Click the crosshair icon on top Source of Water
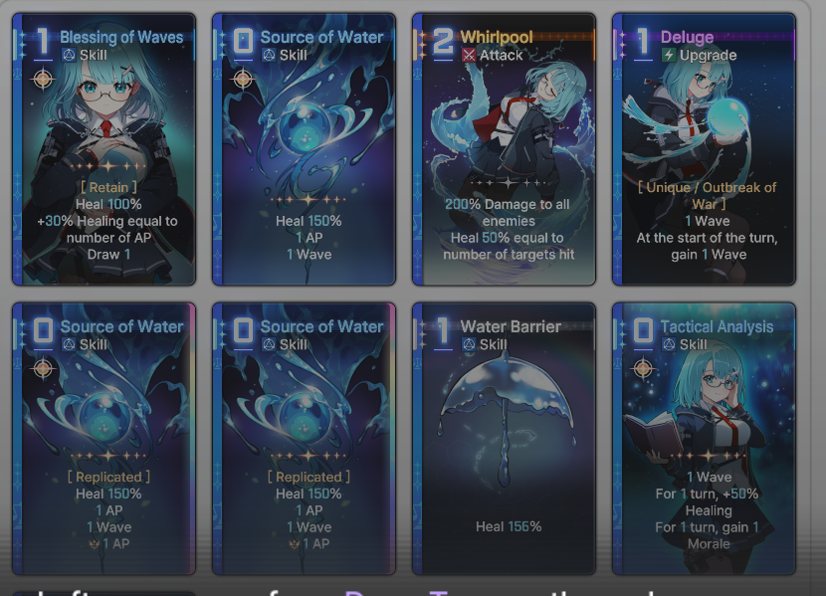Screen dimensions: 826x596 click(243, 80)
